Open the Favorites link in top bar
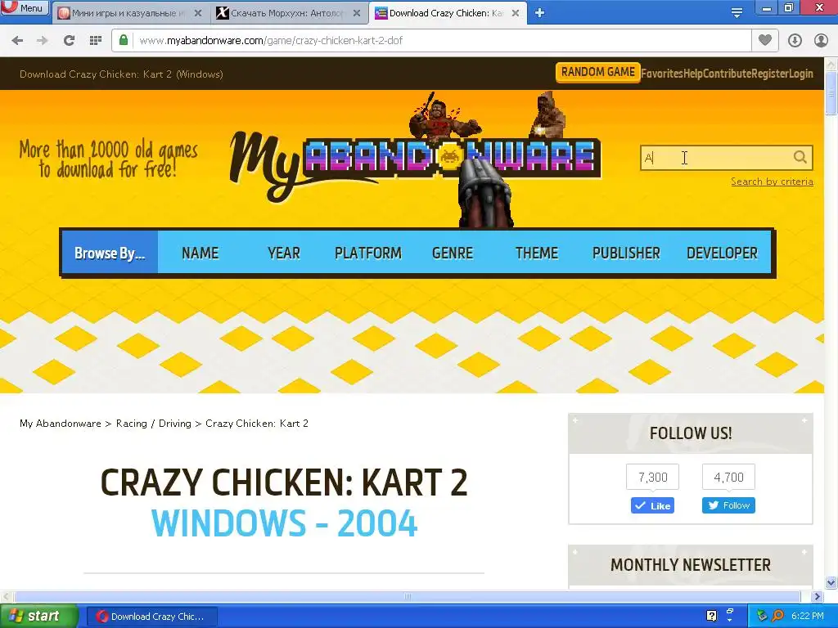 click(x=661, y=74)
